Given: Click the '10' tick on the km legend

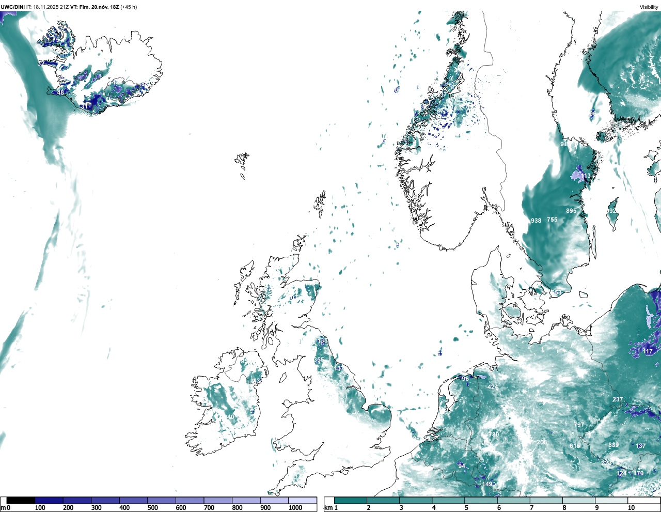Looking at the screenshot, I should pos(631,508).
